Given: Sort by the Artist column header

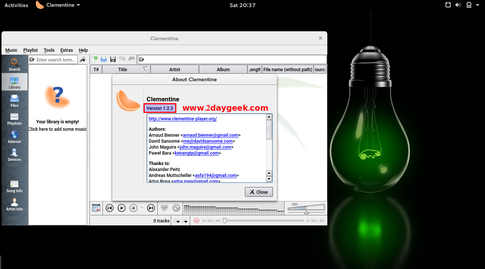Looking at the screenshot, I should tap(175, 69).
